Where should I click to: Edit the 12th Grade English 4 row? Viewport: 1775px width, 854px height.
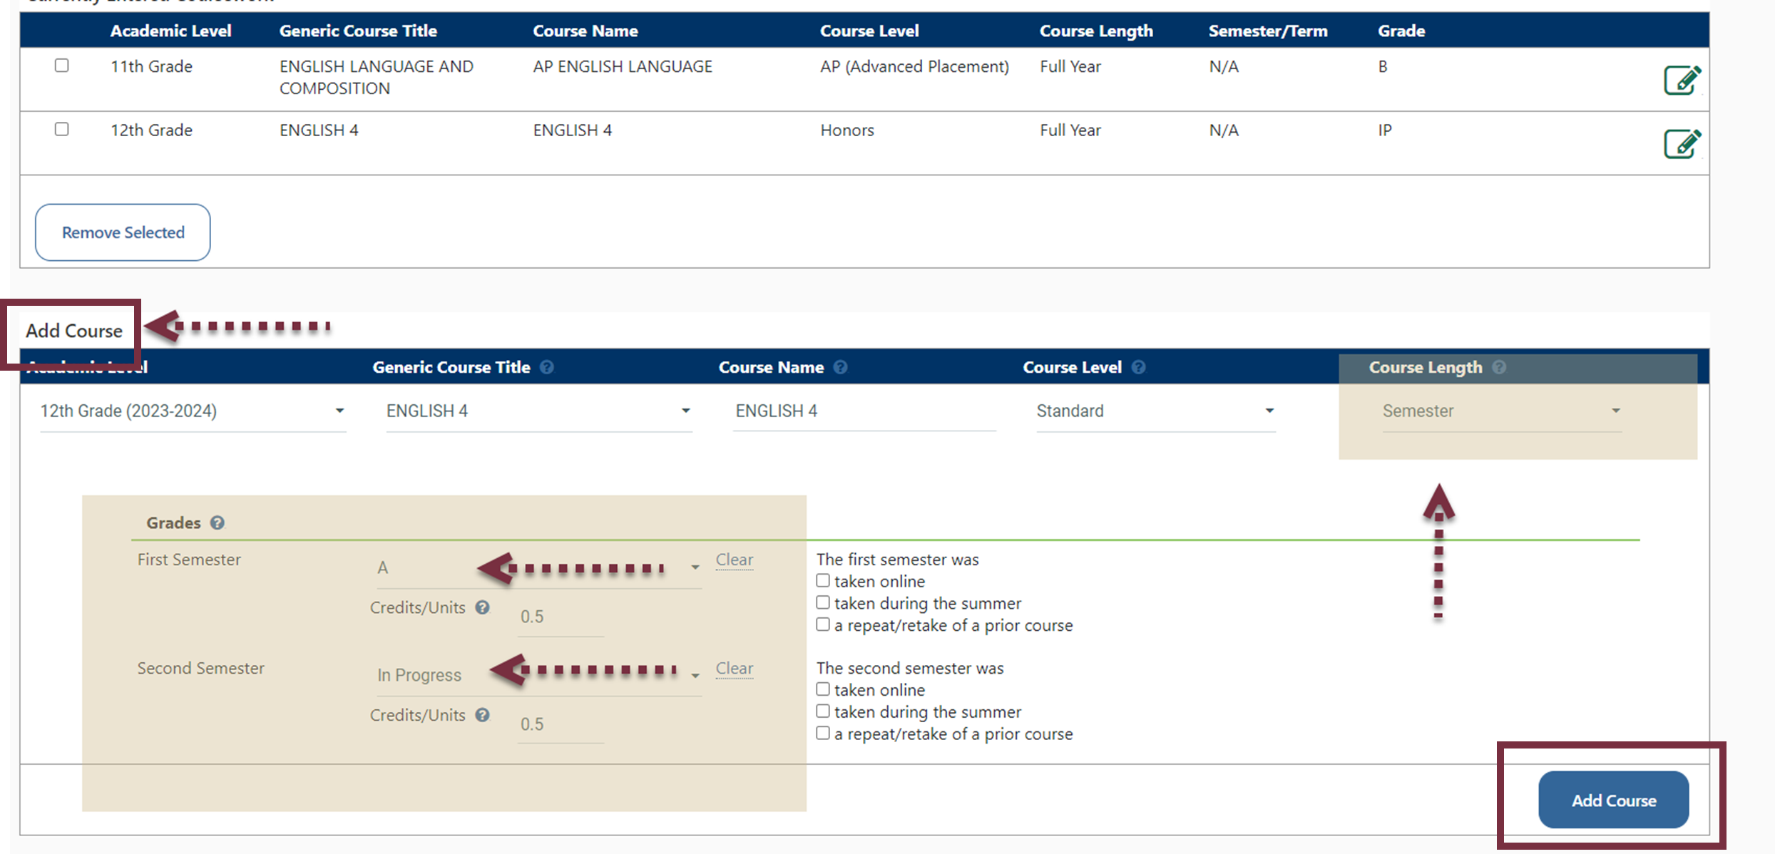pos(1682,143)
